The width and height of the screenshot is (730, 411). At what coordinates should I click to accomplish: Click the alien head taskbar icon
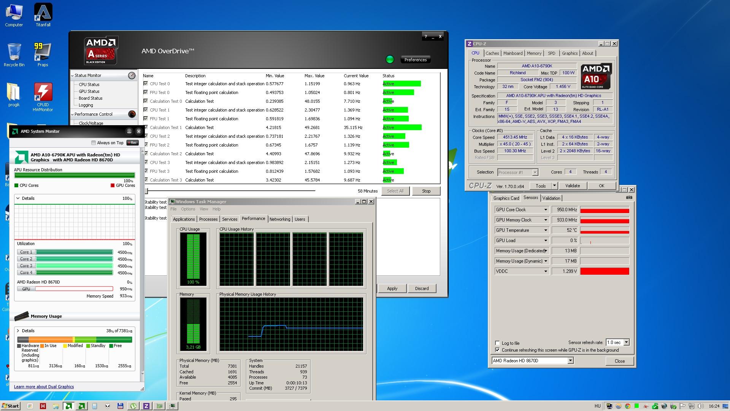[x=108, y=406]
